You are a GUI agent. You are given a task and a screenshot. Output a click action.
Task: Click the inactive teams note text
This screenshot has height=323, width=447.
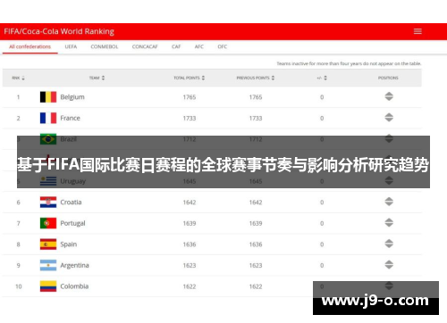point(349,63)
